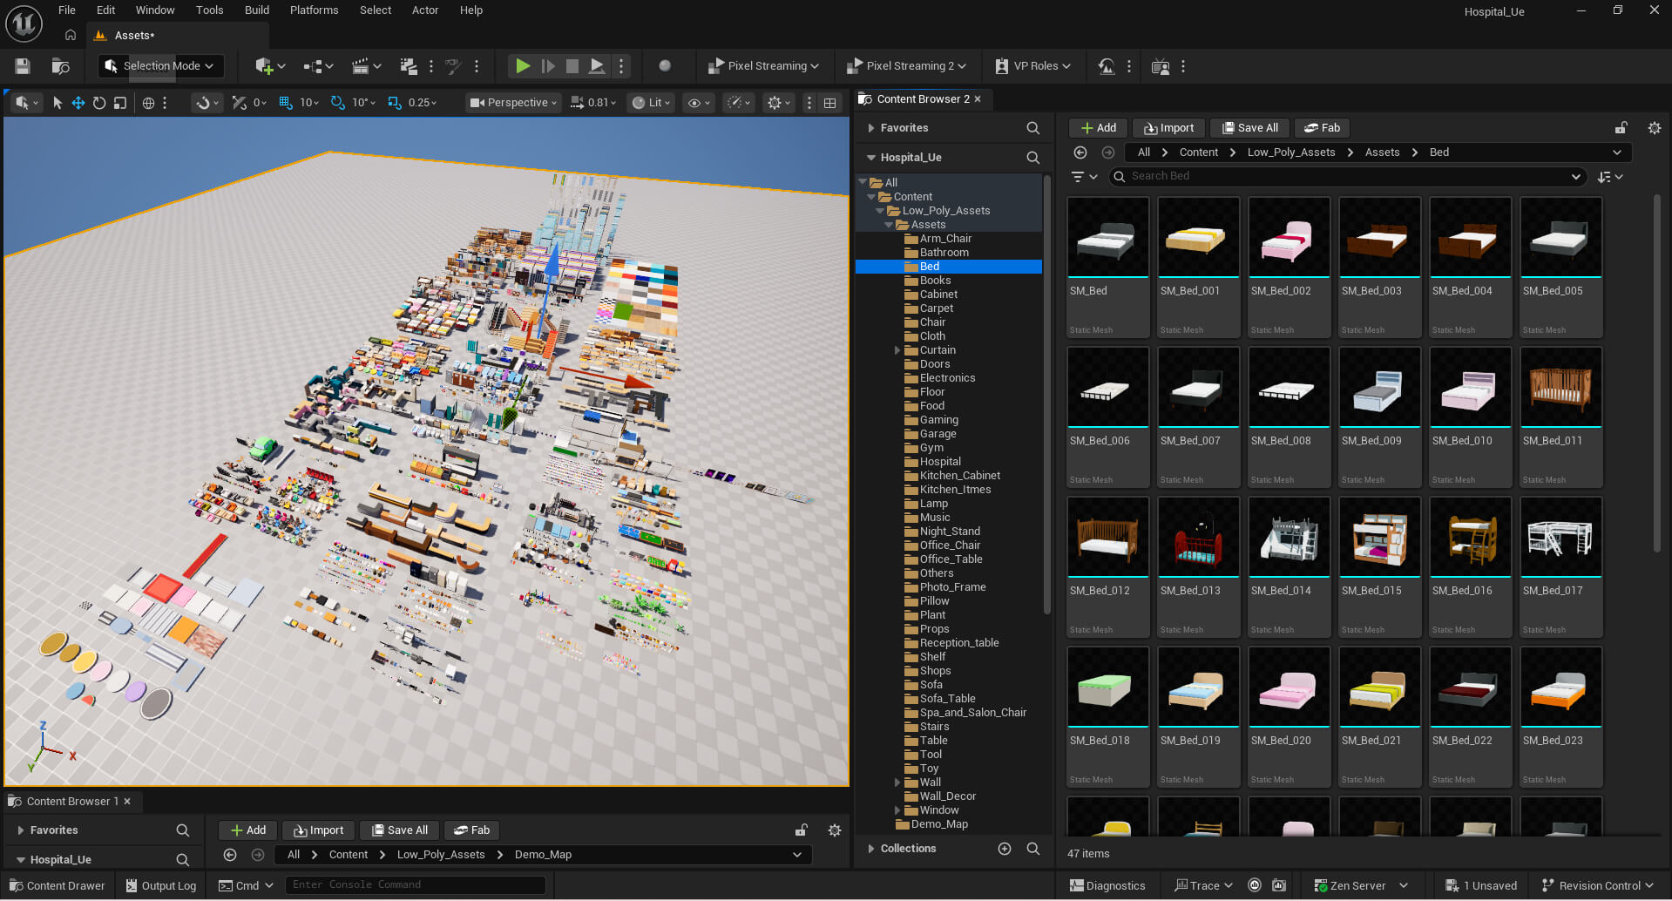Click the Search Bed input field
The image size is (1672, 901).
pyautogui.click(x=1346, y=177)
